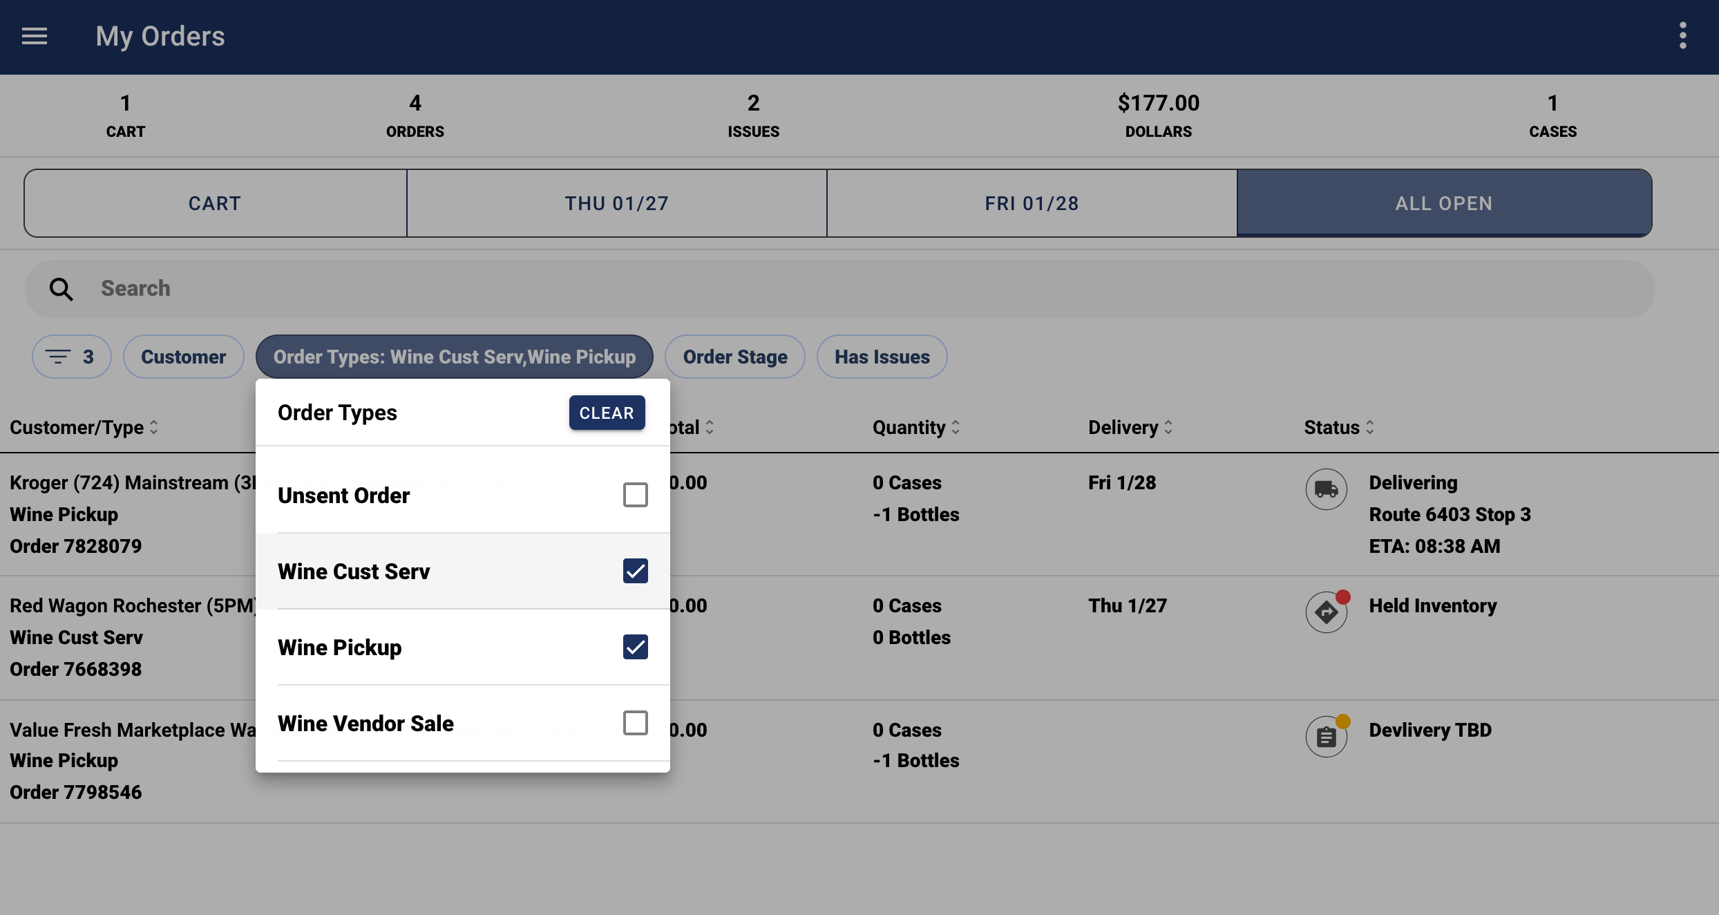1719x915 pixels.
Task: Expand the Order Stage filter
Action: [x=734, y=357]
